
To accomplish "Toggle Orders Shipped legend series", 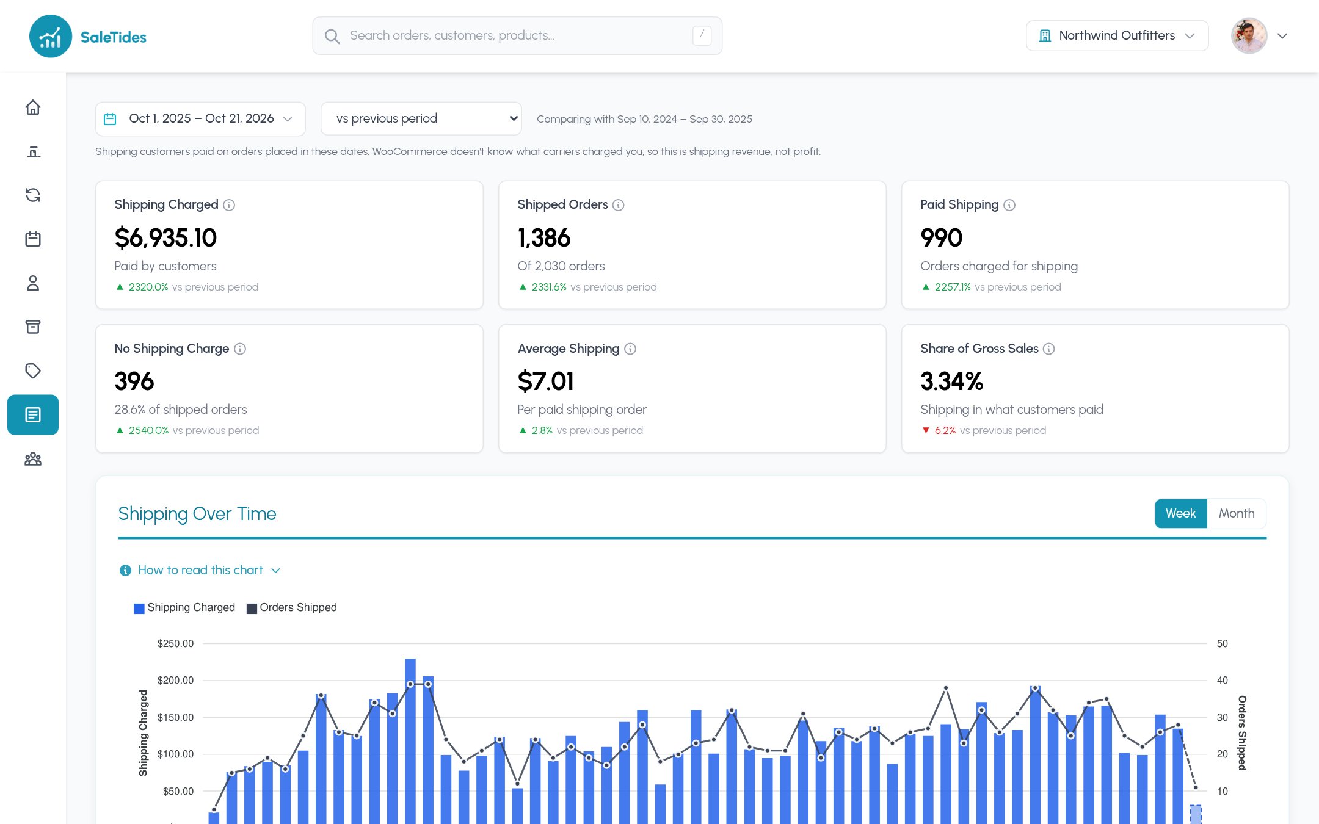I will (x=292, y=608).
